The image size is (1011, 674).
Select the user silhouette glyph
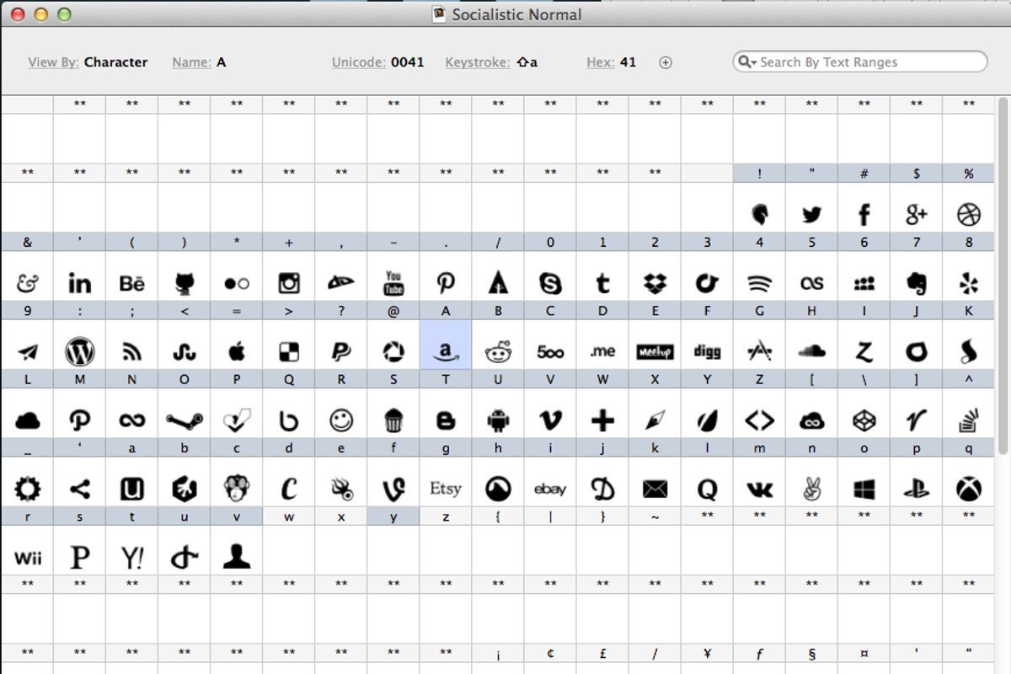[237, 557]
